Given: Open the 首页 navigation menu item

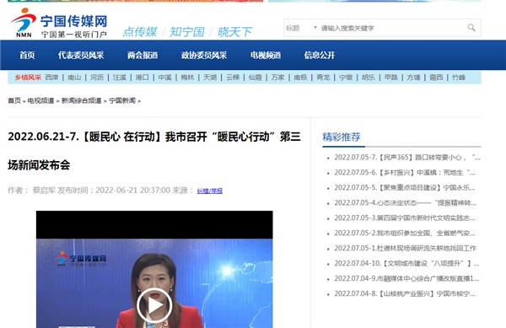Looking at the screenshot, I should click(27, 55).
